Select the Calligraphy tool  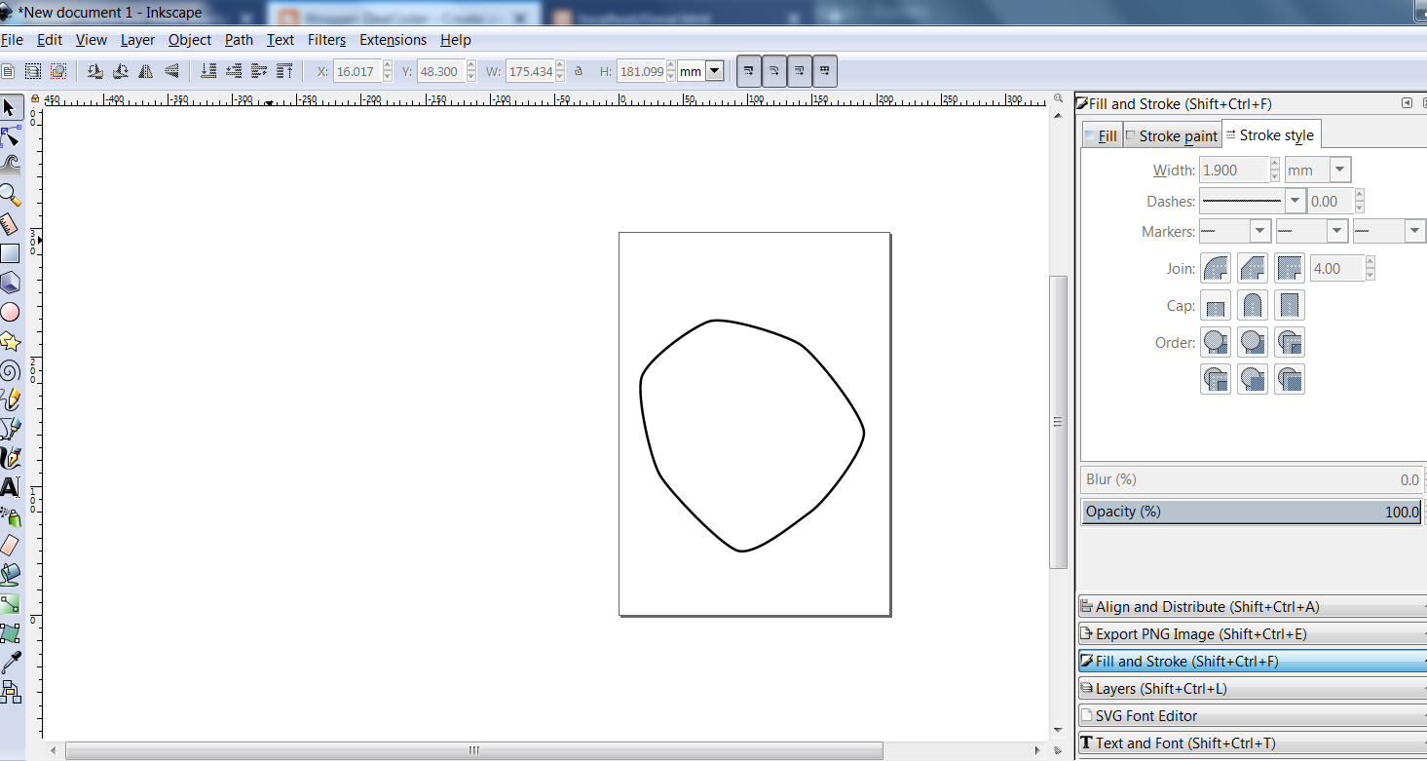click(13, 456)
